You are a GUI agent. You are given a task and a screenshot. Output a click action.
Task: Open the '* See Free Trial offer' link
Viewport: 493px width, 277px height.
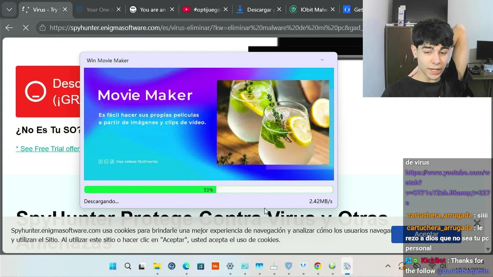click(x=48, y=149)
